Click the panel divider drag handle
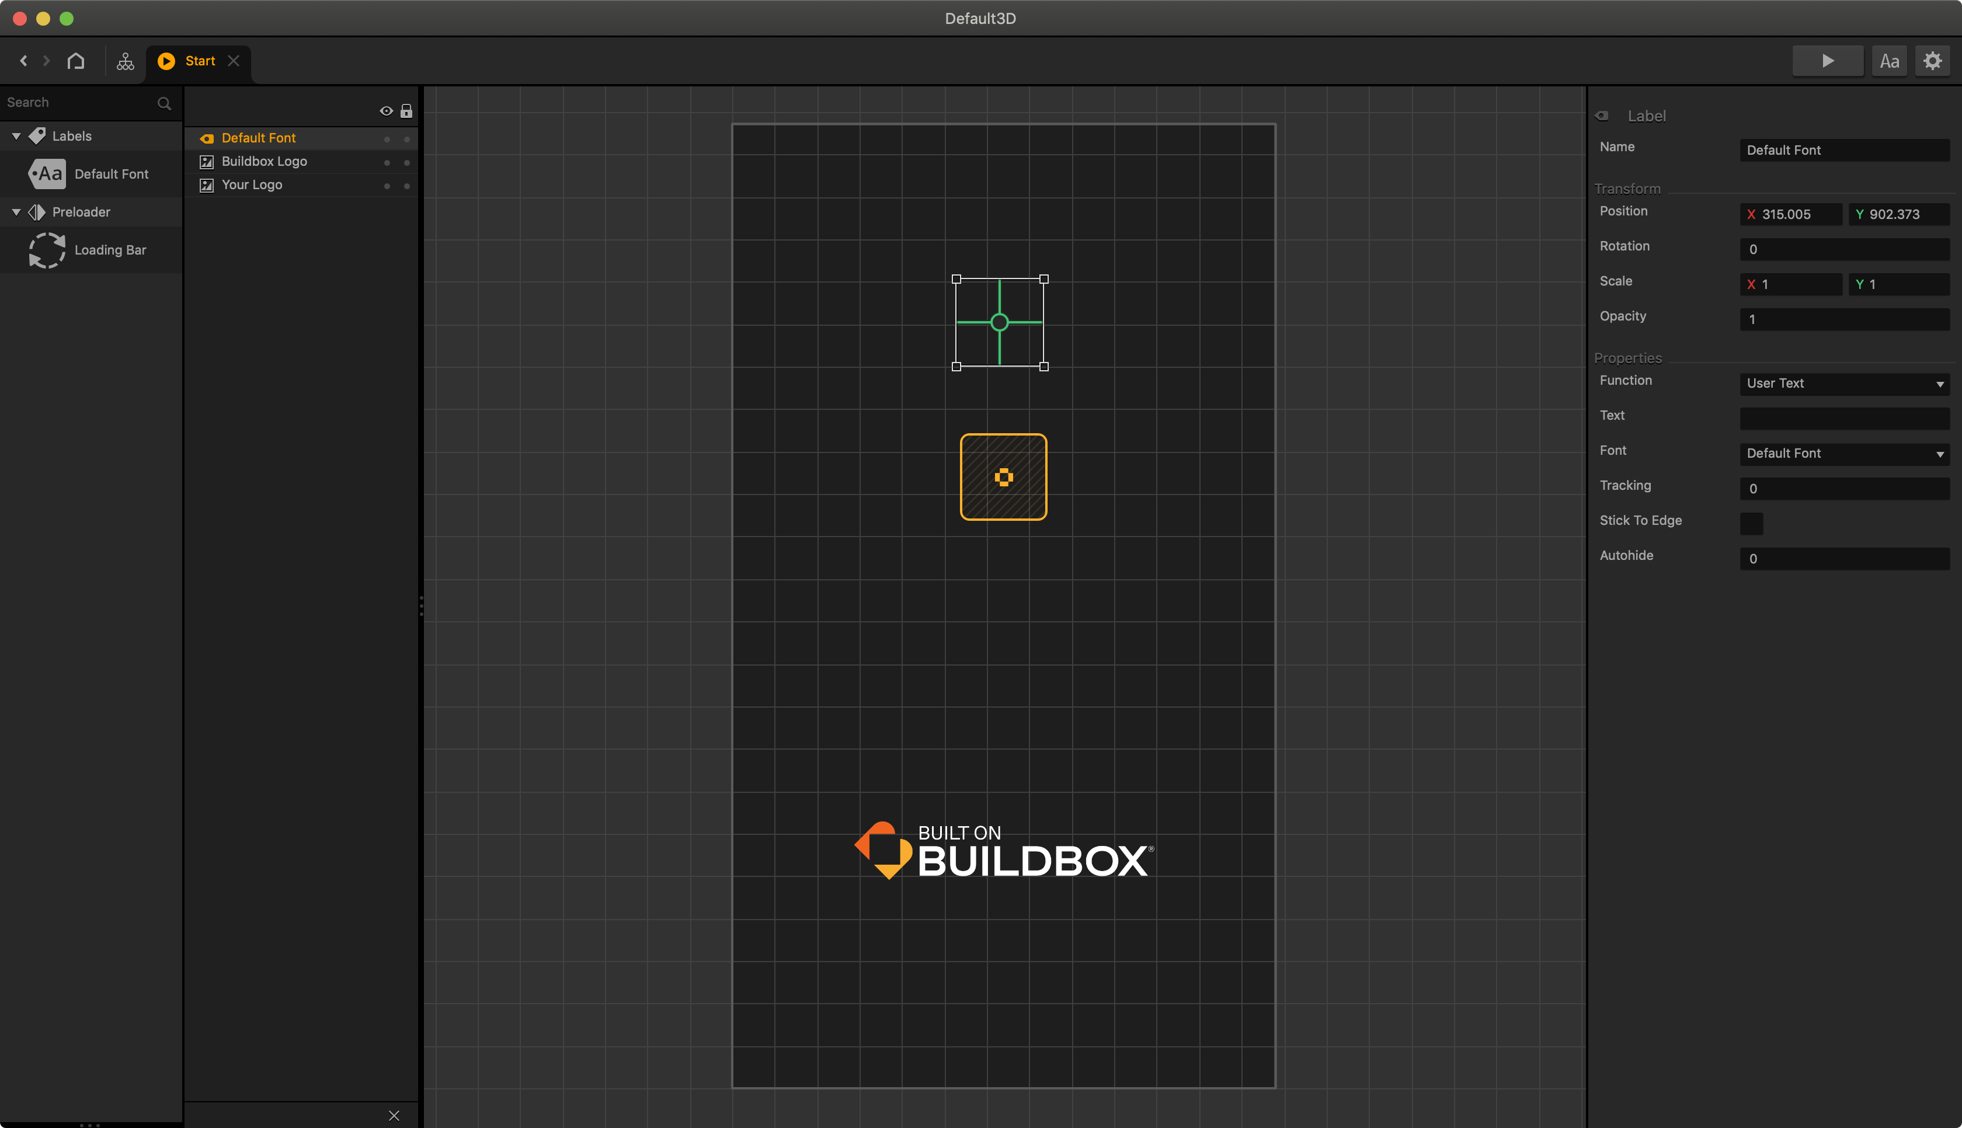 [x=420, y=606]
